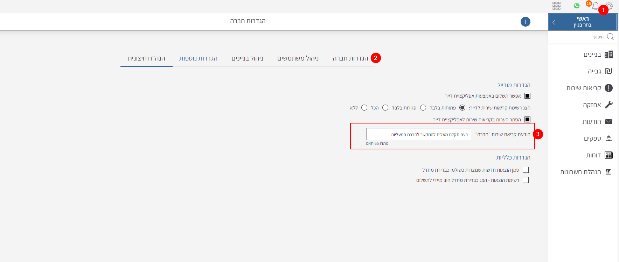Open the settings gear icon
Viewport: 619px width, 262px height.
[610, 6]
